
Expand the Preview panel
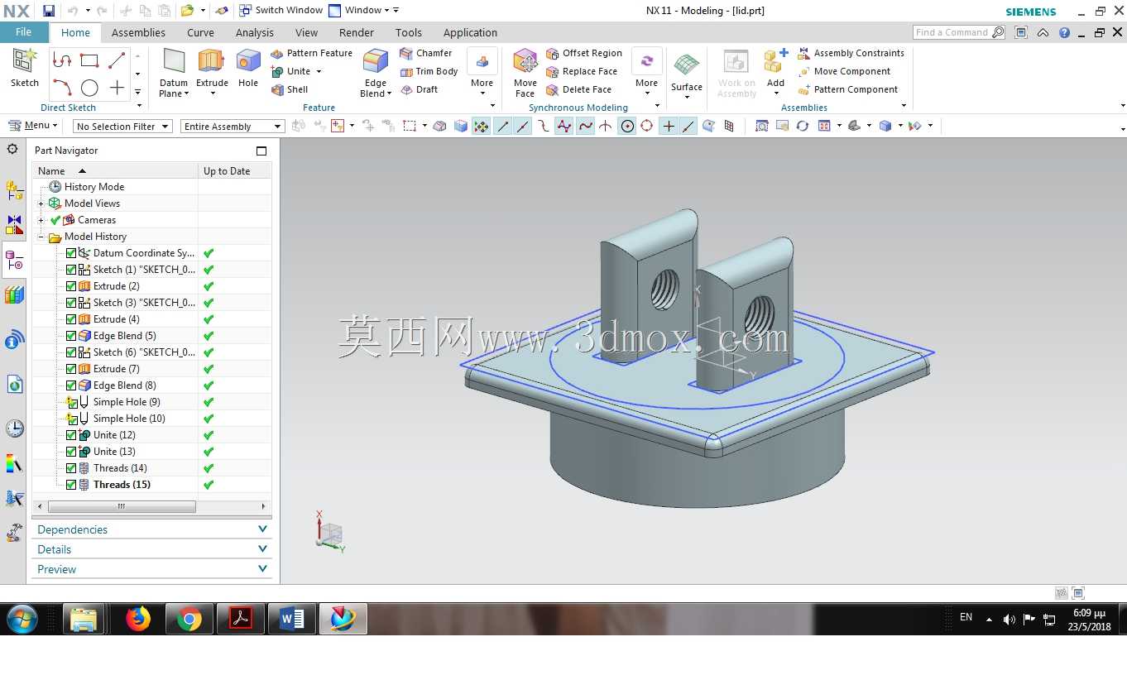(152, 569)
